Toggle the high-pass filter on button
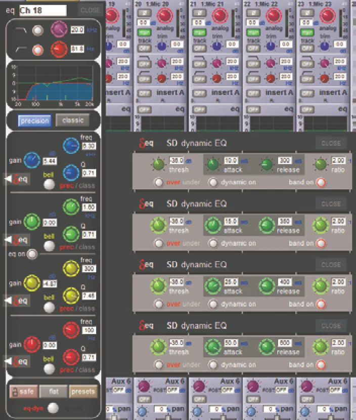The height and width of the screenshot is (420, 356). [x=38, y=50]
